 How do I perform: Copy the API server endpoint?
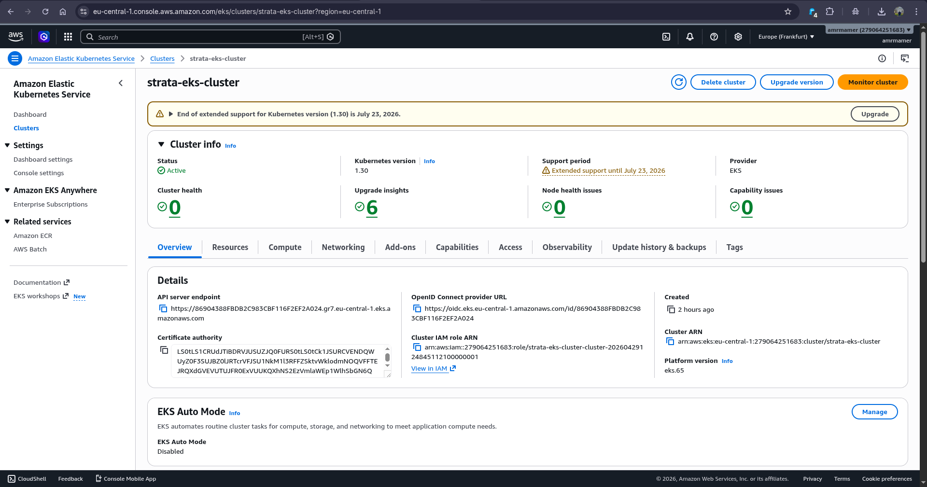tap(163, 308)
